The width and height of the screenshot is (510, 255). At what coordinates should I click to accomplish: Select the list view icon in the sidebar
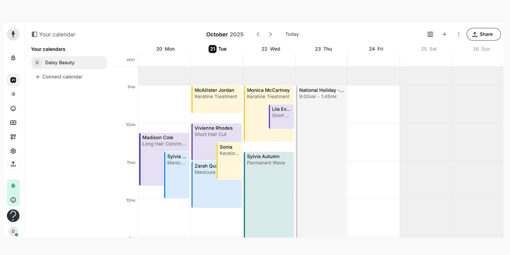click(x=13, y=94)
